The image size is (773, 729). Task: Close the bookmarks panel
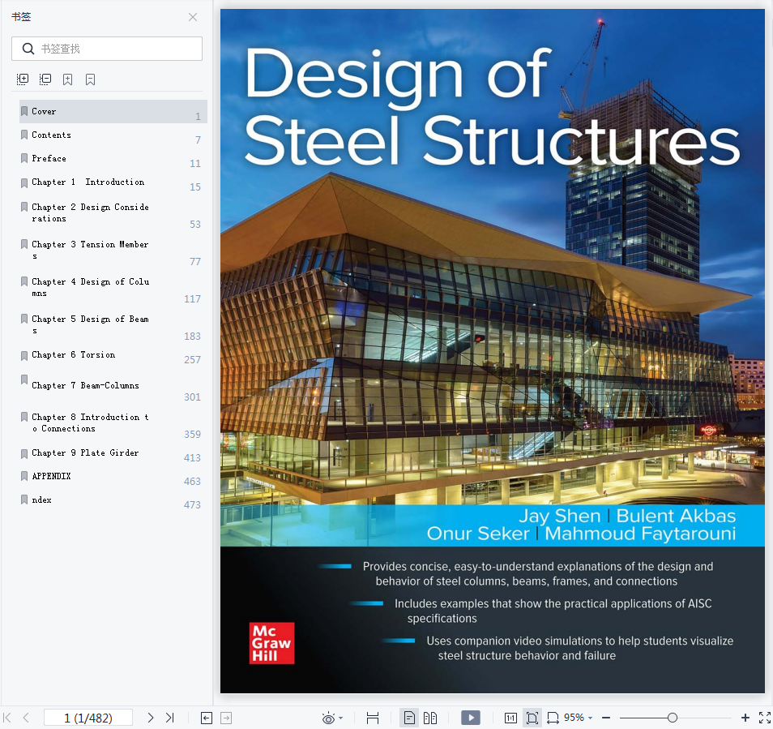click(x=193, y=17)
